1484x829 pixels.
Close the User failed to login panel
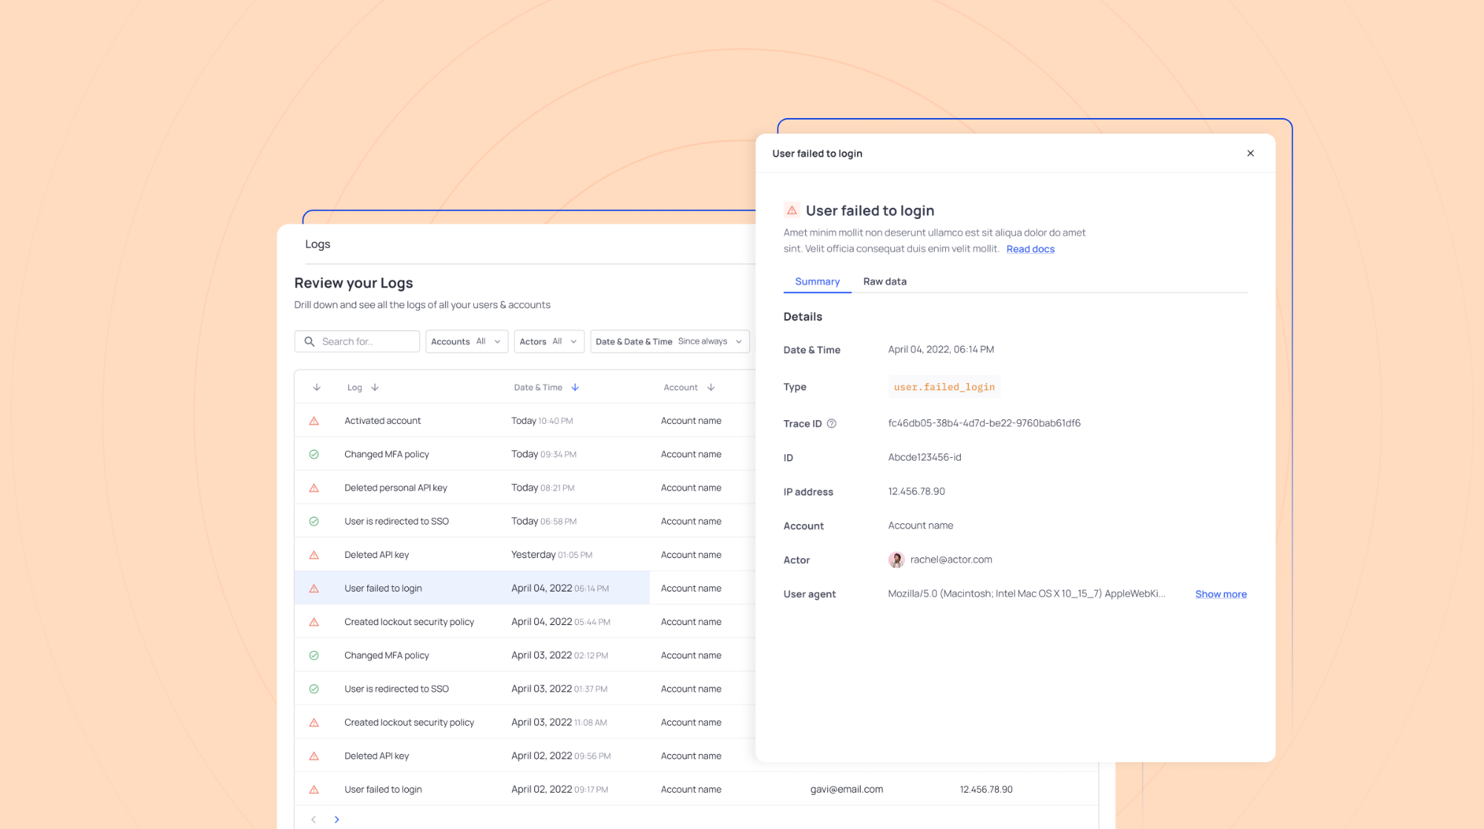1250,153
